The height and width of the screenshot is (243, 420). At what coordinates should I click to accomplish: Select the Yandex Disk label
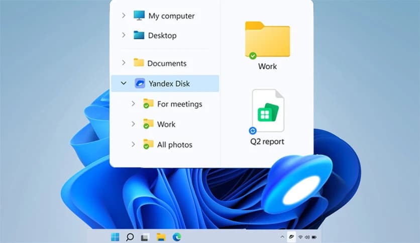pos(169,83)
